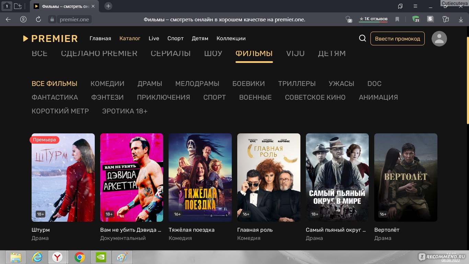469x264 pixels.
Task: Click the Yandex home icon
Action: pyautogui.click(x=23, y=19)
